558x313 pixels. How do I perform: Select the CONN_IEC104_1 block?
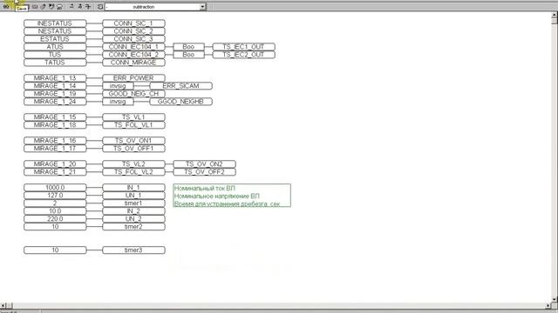133,47
